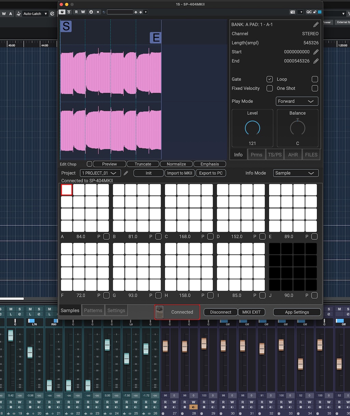Click the pencil edit icon for Start value
This screenshot has height=416, width=350.
pyautogui.click(x=316, y=52)
